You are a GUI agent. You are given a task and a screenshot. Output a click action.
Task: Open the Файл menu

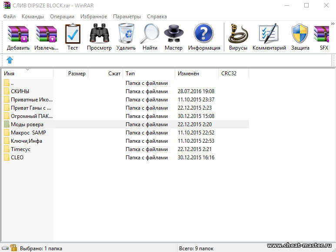(x=9, y=17)
